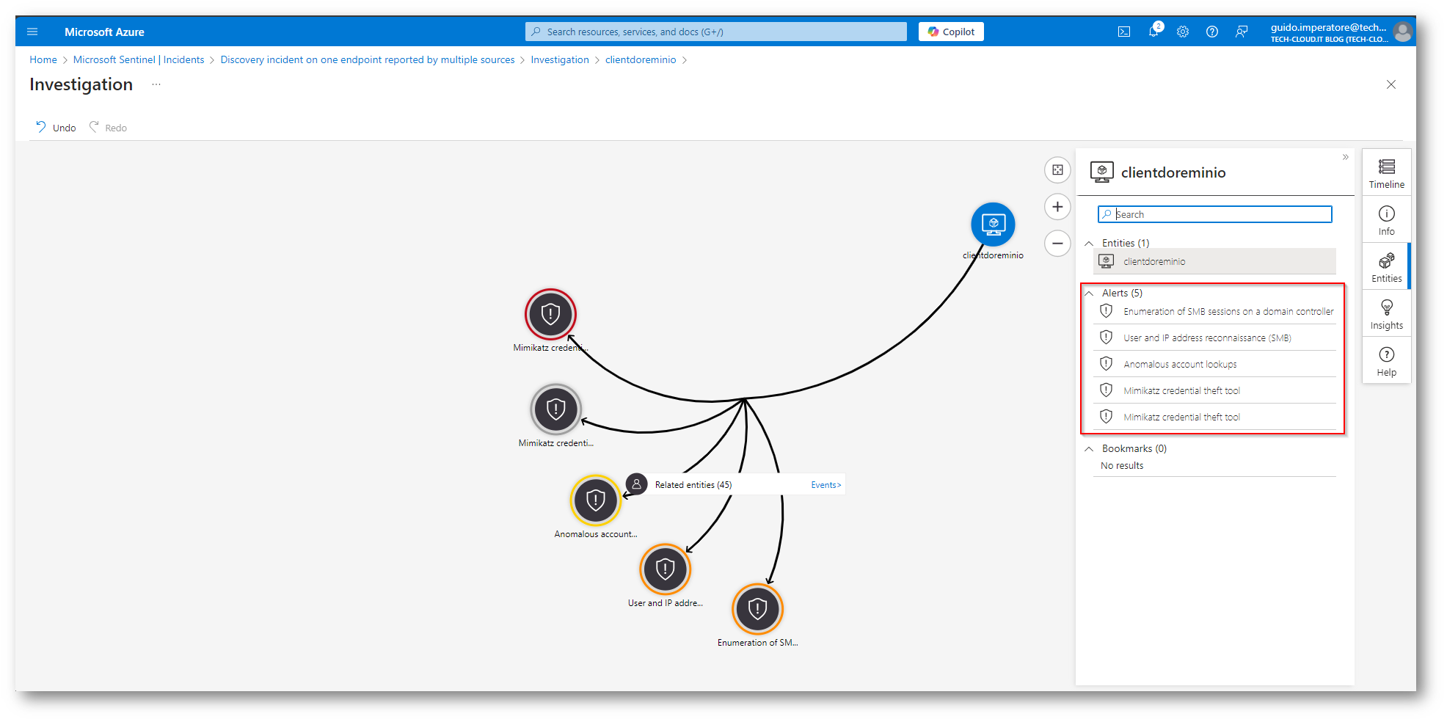Open the Investigation title ellipsis menu

[x=156, y=84]
